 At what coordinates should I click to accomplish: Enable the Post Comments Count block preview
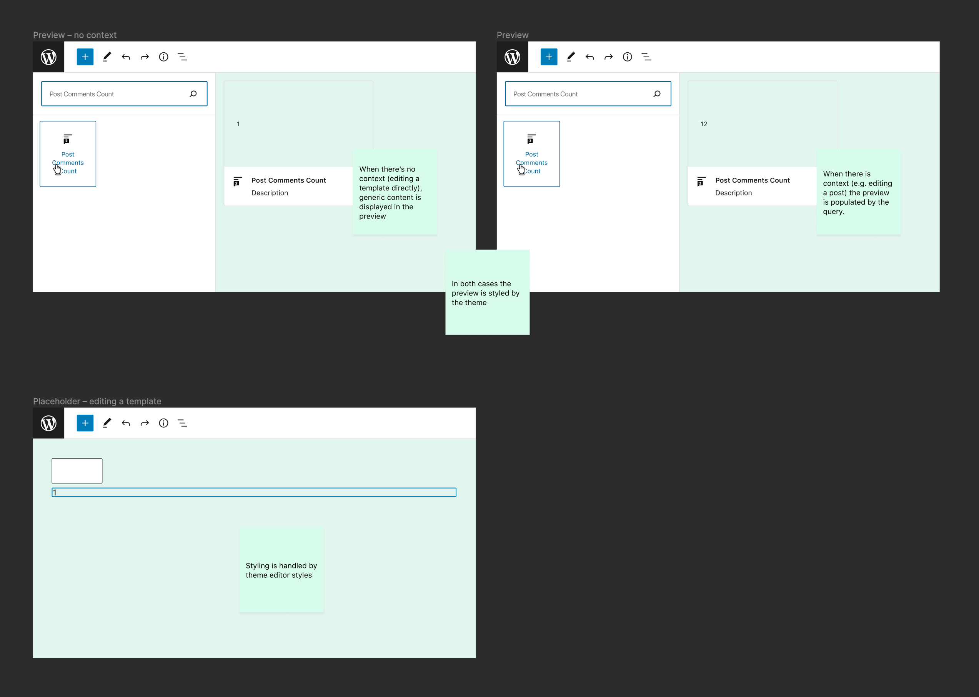coord(68,152)
